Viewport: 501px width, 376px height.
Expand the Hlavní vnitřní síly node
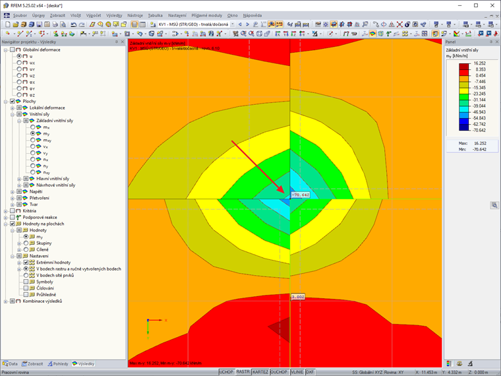click(19, 179)
